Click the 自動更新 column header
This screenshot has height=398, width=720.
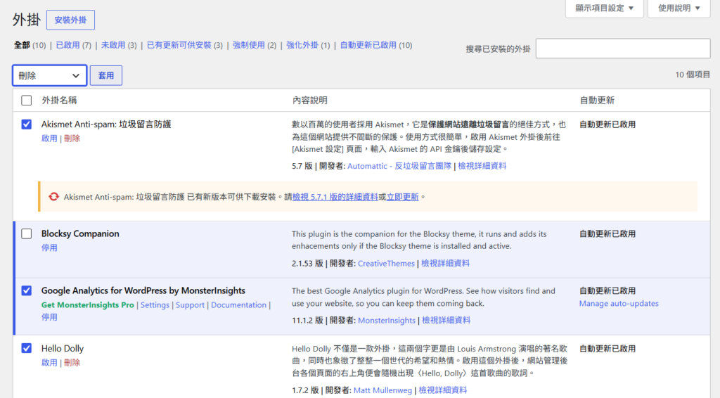click(x=597, y=100)
